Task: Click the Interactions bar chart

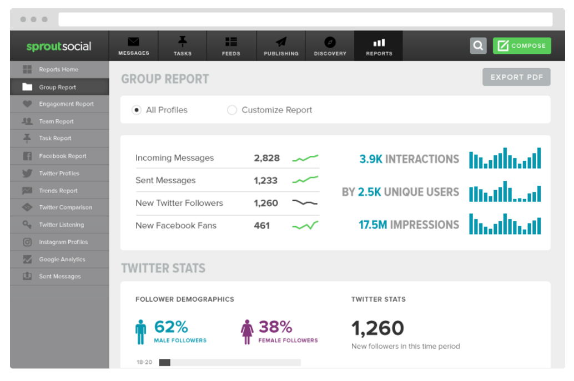Action: [505, 158]
